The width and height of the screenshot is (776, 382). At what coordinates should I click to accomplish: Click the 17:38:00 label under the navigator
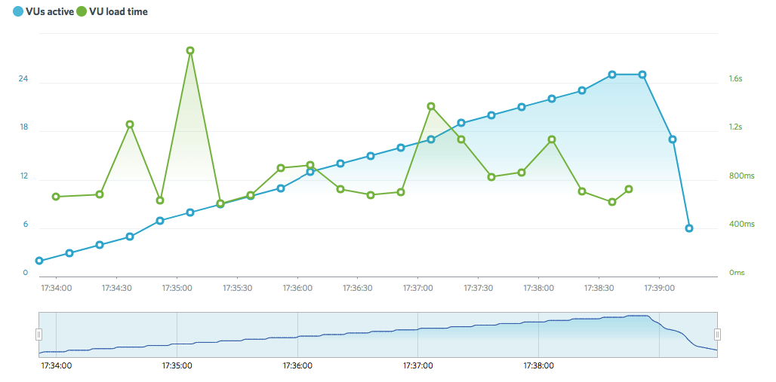[x=539, y=365]
